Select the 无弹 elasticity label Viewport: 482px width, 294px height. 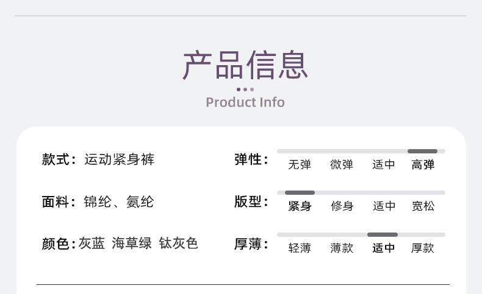[x=300, y=164]
